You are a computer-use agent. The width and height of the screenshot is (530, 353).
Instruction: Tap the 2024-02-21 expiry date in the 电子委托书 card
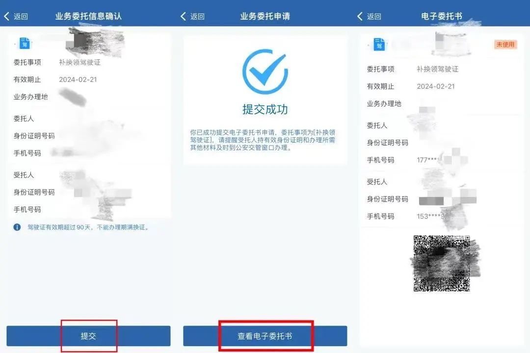tap(436, 86)
